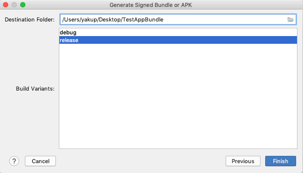Click the Destination Folder label
Viewport: 303px width, 173px height.
(30, 19)
